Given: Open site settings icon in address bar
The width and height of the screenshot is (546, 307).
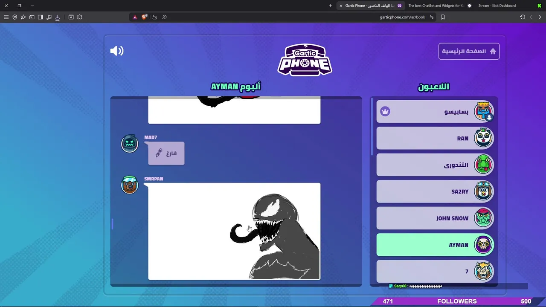Looking at the screenshot, I should [x=432, y=17].
